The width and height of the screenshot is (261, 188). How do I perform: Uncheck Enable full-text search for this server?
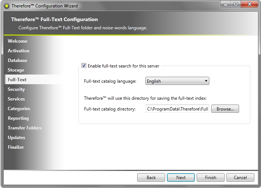84,66
